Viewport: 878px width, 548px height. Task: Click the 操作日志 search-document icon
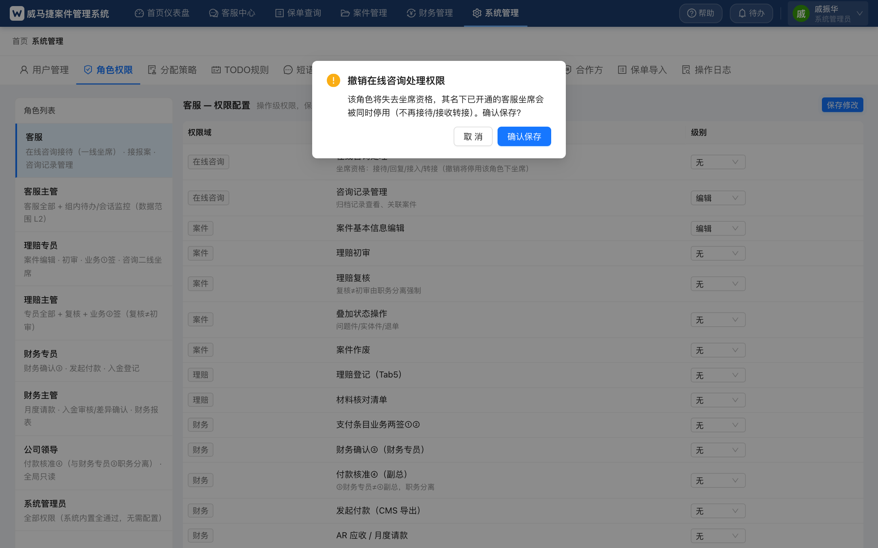(x=686, y=70)
